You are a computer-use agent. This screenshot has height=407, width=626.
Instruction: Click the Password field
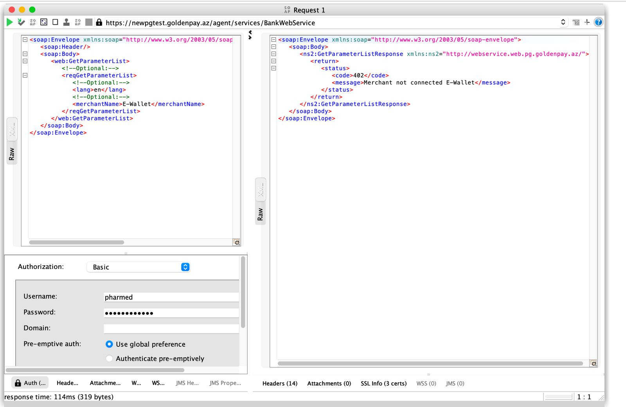pos(171,313)
